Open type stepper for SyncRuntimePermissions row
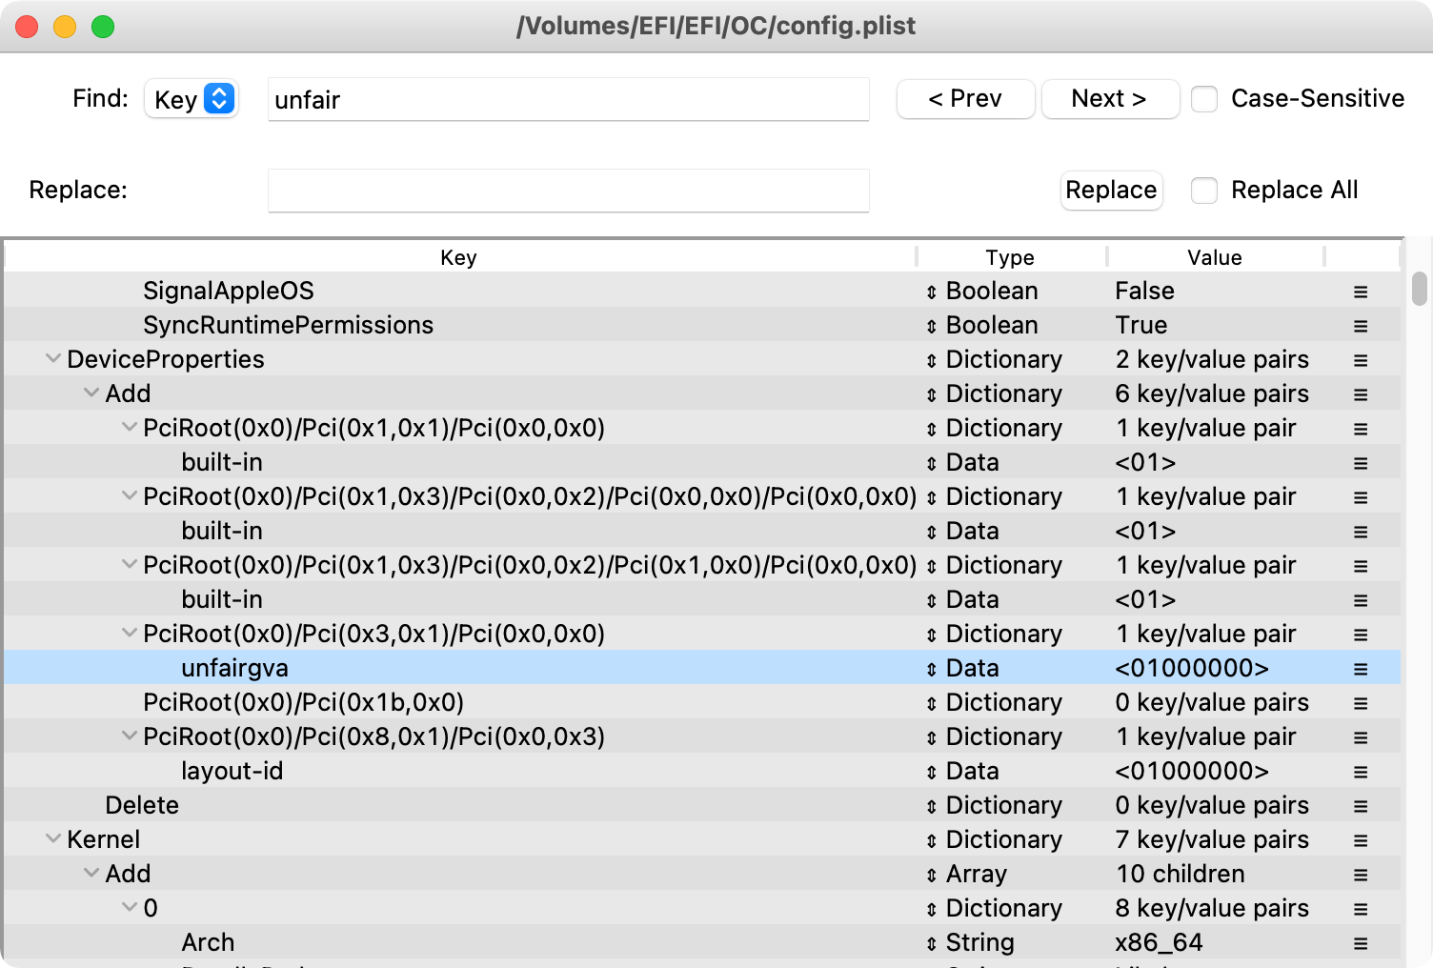Viewport: 1433px width, 968px height. point(931,326)
